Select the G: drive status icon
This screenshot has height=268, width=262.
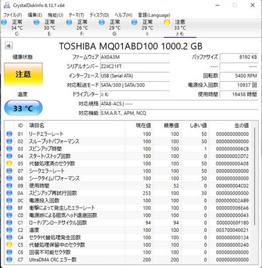point(102,22)
